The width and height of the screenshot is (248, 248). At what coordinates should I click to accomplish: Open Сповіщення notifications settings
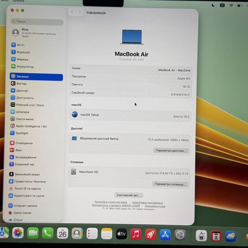point(21,143)
